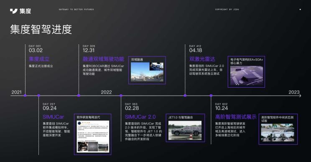Click the DAY 363 label
Screen dimensions: 311x162
point(131,104)
